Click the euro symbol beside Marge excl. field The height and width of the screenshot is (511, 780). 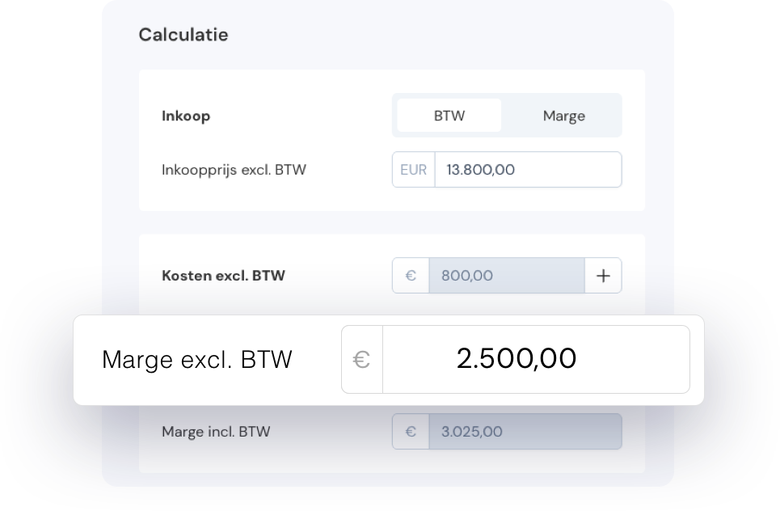(x=362, y=359)
